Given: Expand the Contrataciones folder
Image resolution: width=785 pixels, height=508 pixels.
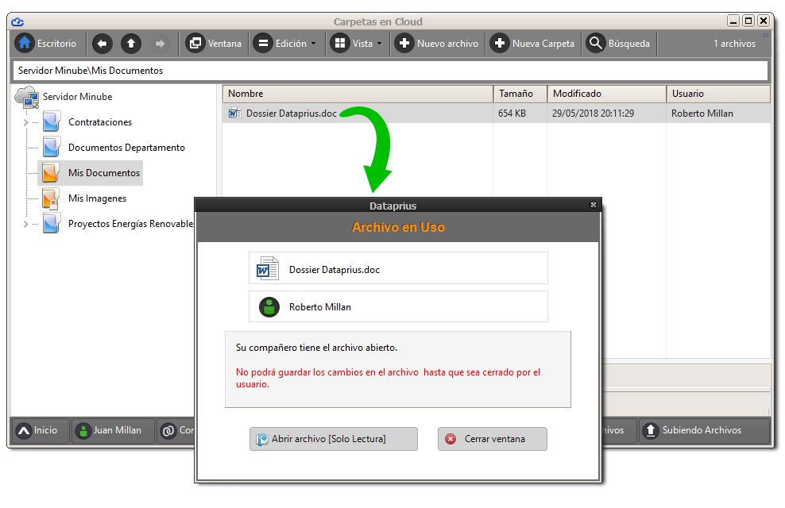Looking at the screenshot, I should pyautogui.click(x=25, y=122).
